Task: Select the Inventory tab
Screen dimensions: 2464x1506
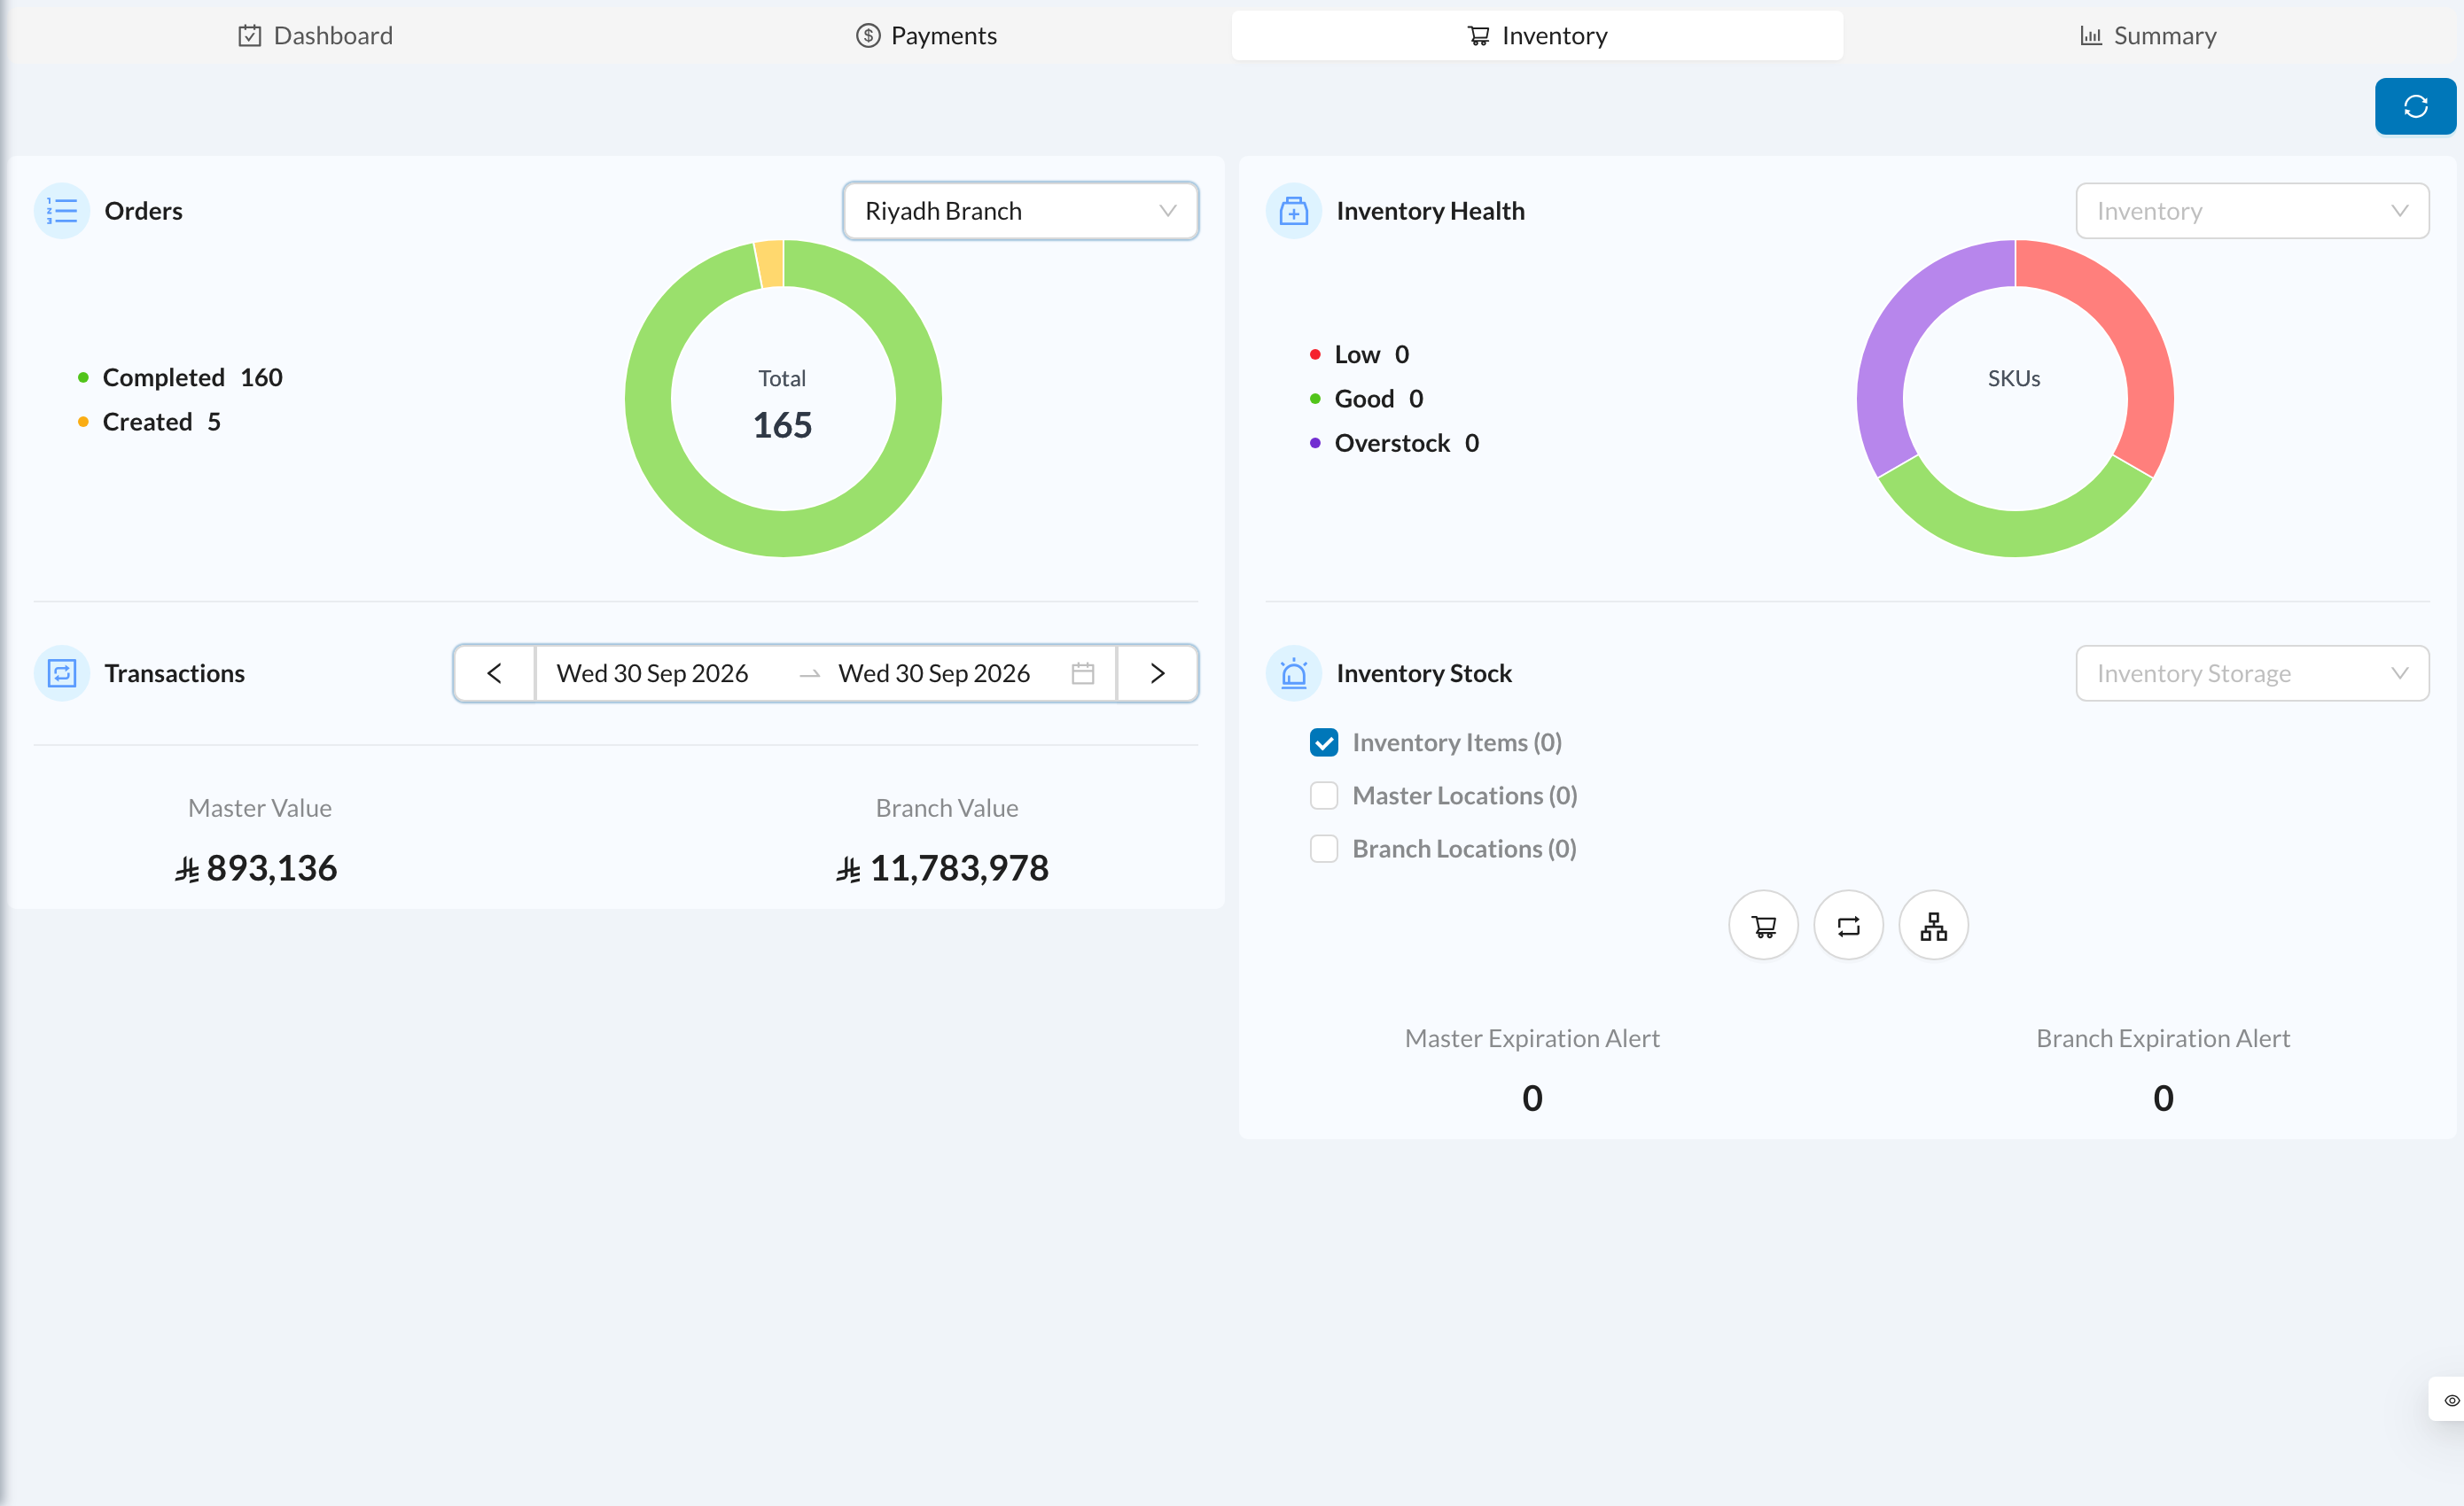Action: coord(1537,36)
